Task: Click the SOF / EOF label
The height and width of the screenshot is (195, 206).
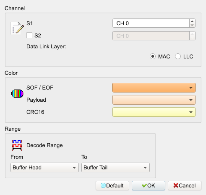Action: pos(40,88)
